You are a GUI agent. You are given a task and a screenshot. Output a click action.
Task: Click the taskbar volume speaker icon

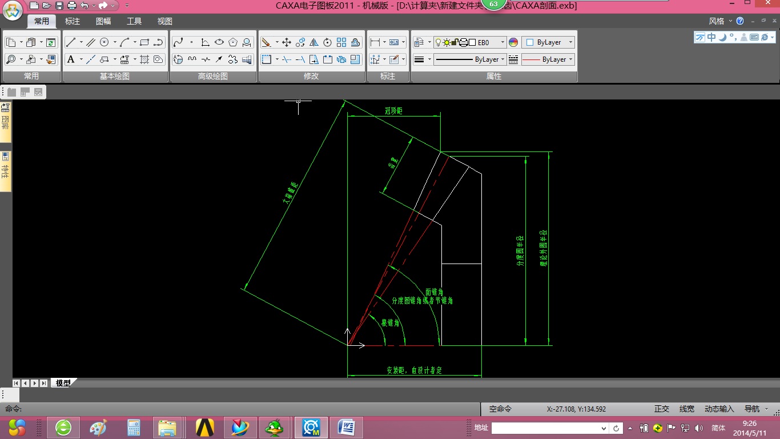click(699, 428)
